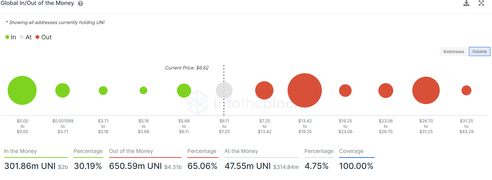
Task: Select the $7.25 to $13.42 red bubble
Action: 264,90
